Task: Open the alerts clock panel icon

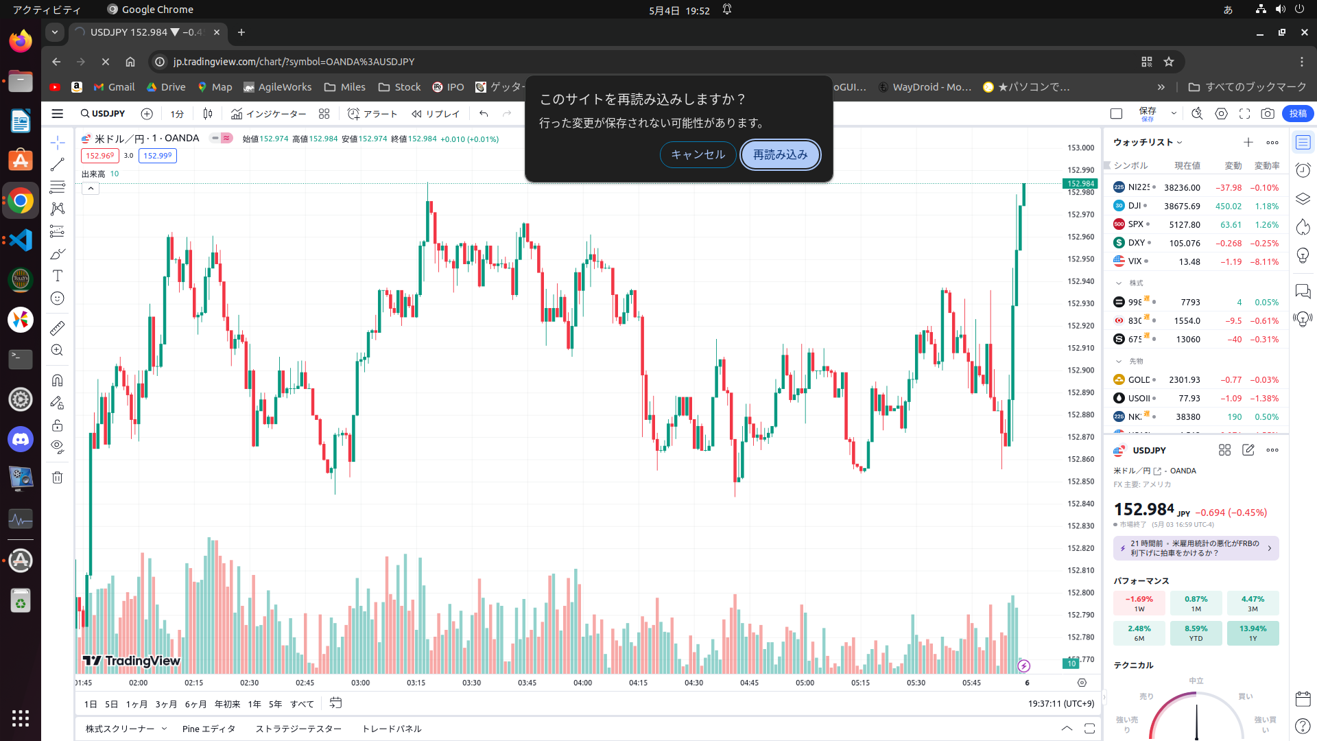Action: click(1303, 170)
